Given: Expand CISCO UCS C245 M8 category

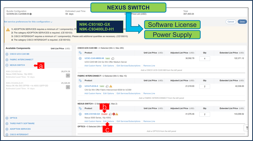Looking at the screenshot, I should 7,54.
